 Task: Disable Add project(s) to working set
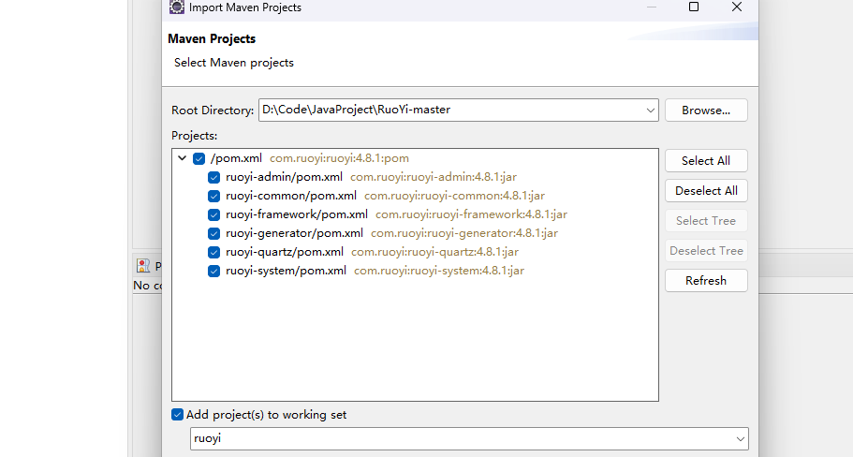[x=177, y=415]
